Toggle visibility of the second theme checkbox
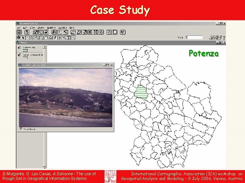 pyautogui.click(x=19, y=55)
